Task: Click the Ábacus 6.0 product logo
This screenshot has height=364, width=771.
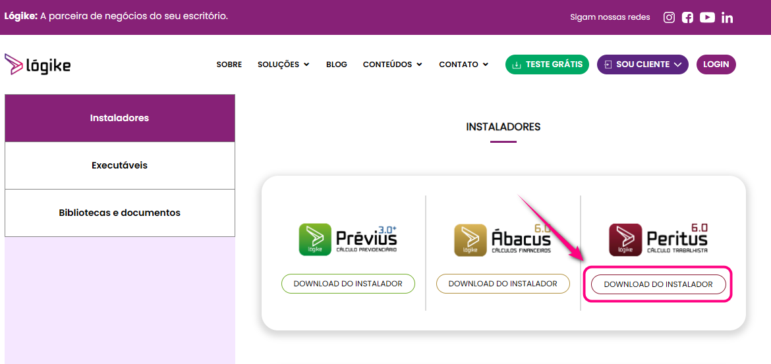Action: 503,241
